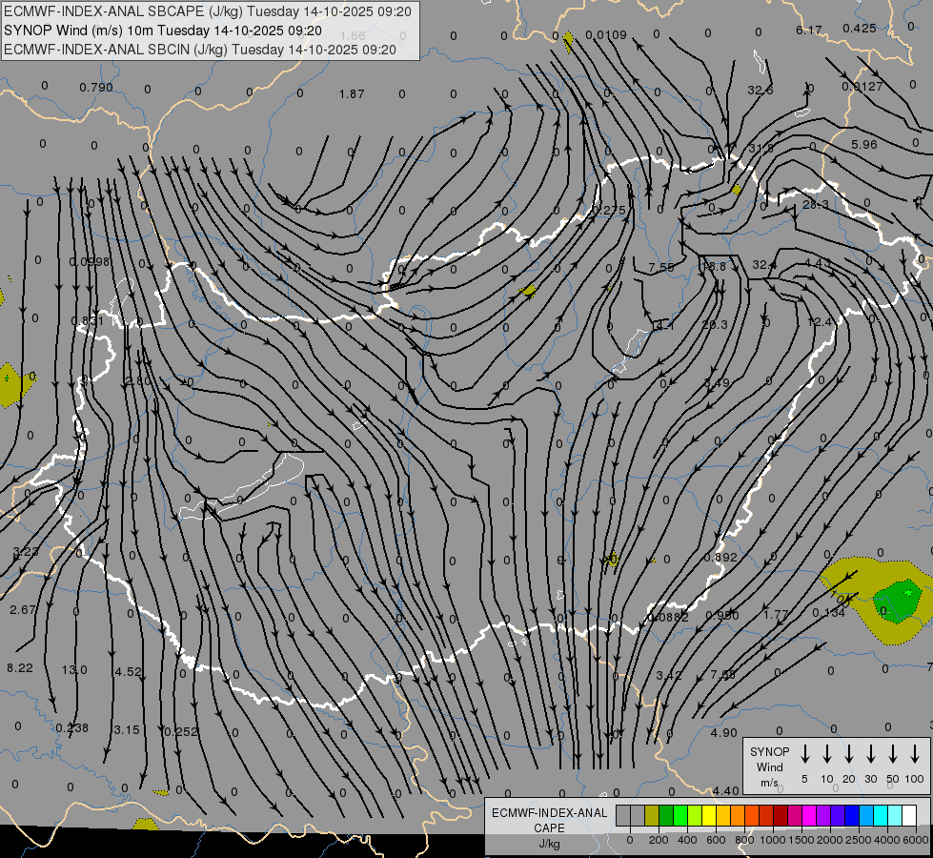Click the map value '0.0109'

coord(606,35)
